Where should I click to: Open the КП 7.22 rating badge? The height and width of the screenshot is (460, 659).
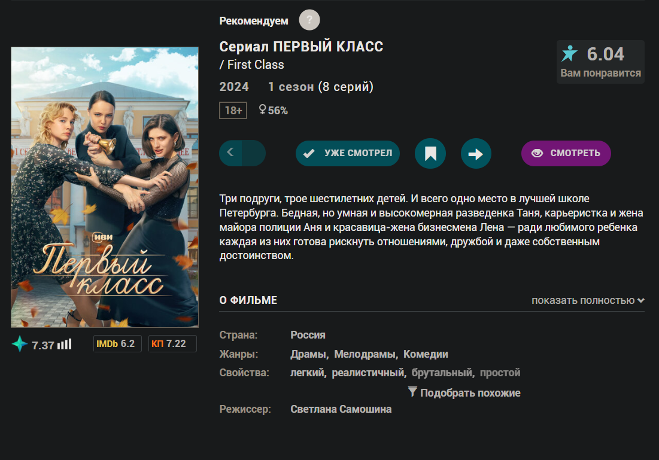[172, 344]
